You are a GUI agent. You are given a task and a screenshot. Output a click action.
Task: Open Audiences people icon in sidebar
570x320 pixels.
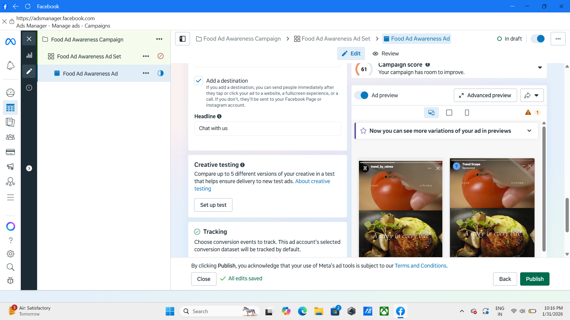click(x=10, y=137)
